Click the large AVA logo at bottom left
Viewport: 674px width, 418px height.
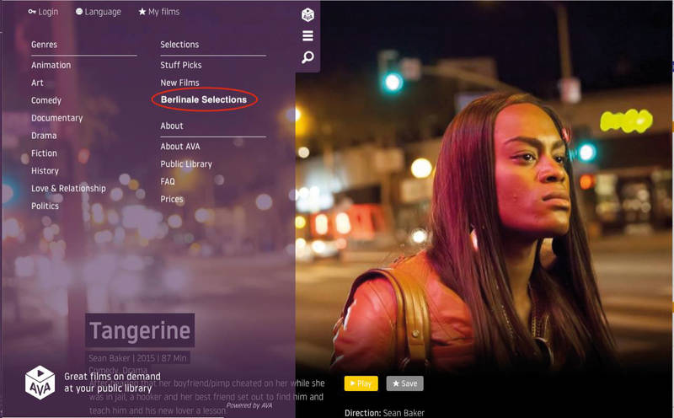[x=40, y=383]
